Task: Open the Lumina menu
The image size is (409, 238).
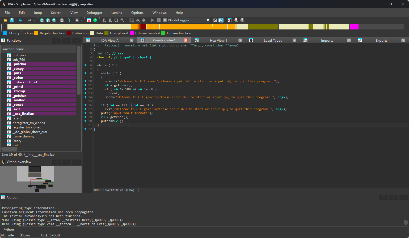Action: pos(117,13)
